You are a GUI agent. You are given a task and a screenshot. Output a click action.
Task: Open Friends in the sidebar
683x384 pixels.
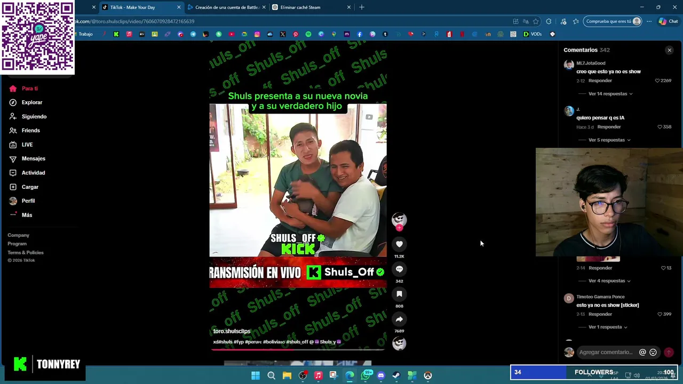25,131
